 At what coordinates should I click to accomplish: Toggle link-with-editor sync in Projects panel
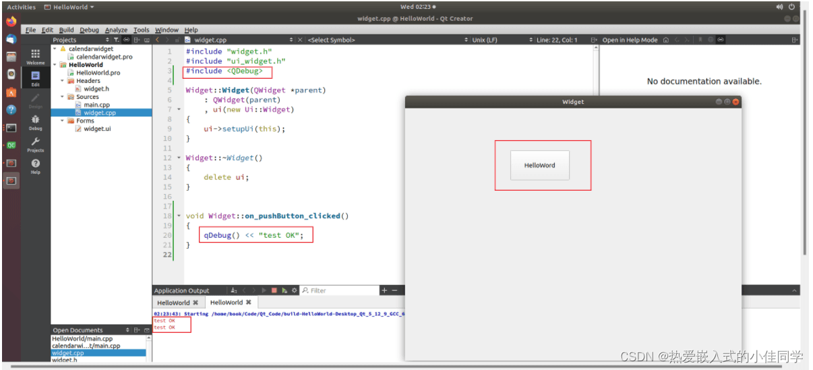pos(126,40)
